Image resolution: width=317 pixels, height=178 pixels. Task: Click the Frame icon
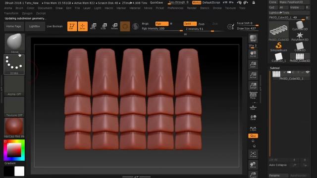253,154
